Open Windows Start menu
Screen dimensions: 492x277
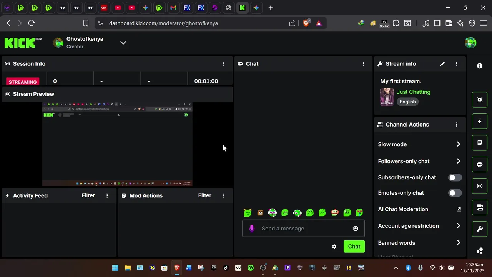pyautogui.click(x=115, y=268)
